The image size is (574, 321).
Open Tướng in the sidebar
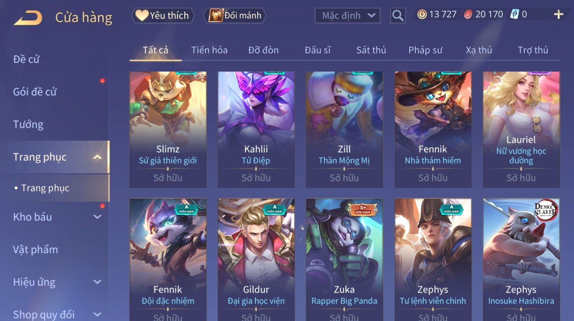click(x=28, y=125)
